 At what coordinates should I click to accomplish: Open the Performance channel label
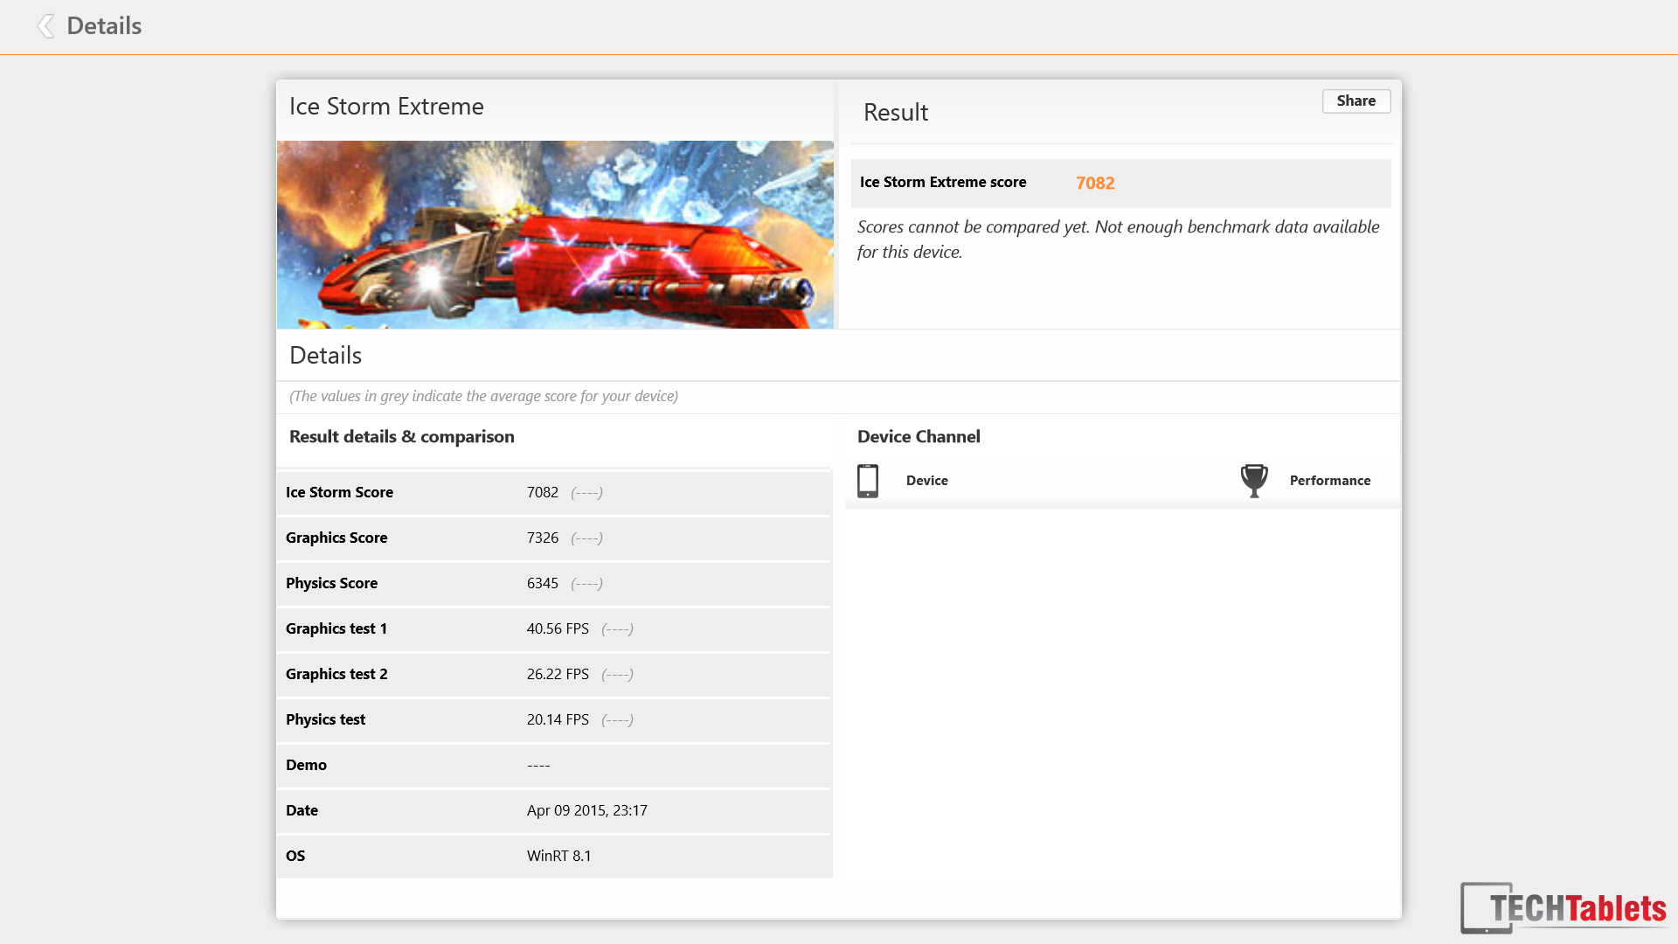[x=1330, y=481]
